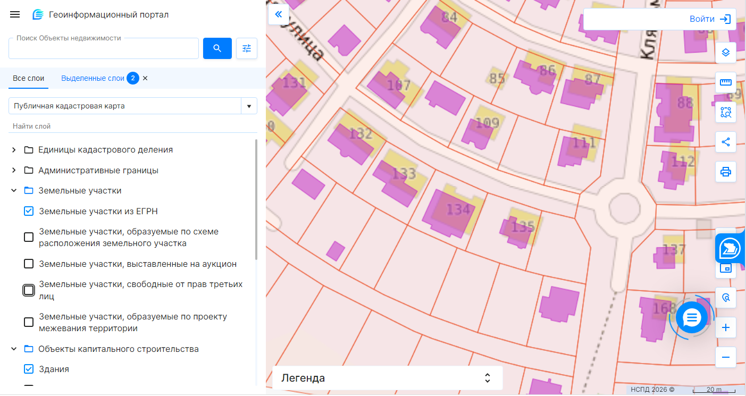This screenshot has width=746, height=396.
Task: Click the Войти login button
Action: pyautogui.click(x=709, y=19)
